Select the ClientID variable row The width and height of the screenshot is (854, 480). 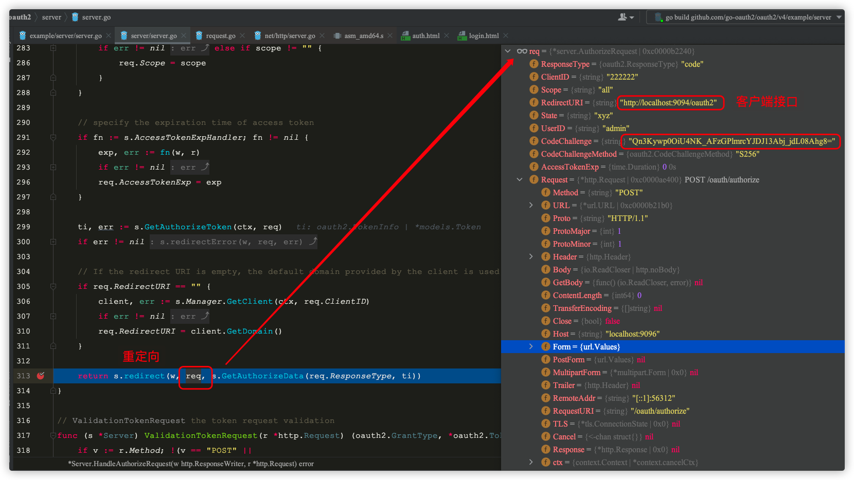(x=673, y=77)
